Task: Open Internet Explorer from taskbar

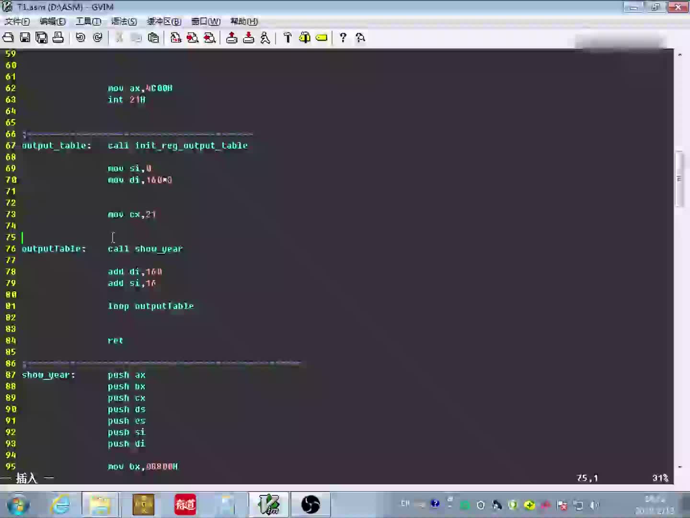Action: point(61,505)
